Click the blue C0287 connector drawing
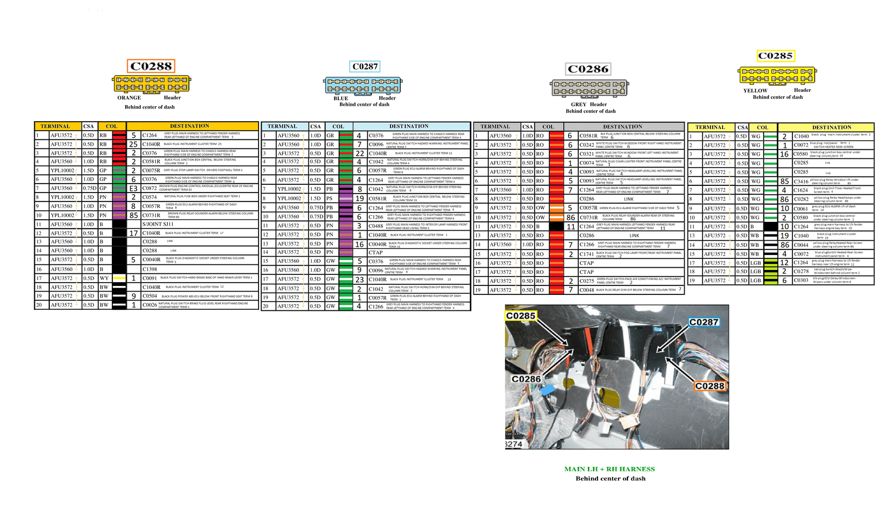886x509 pixels. pos(362,85)
